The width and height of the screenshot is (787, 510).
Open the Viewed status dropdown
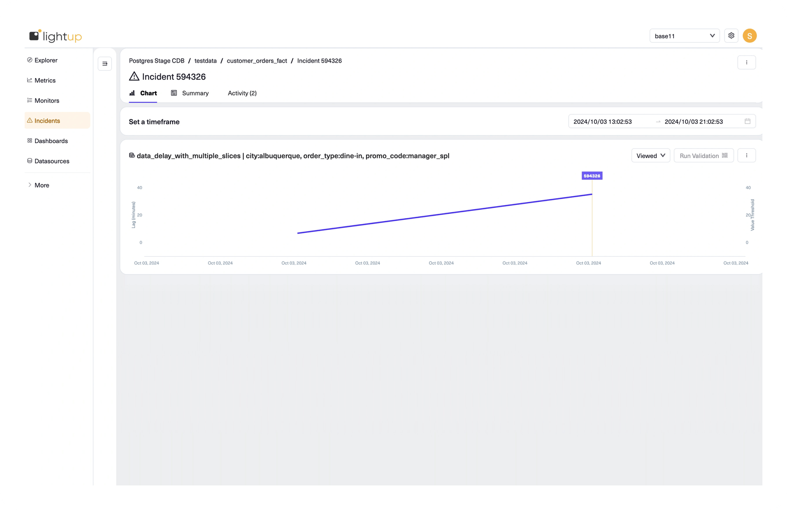(650, 155)
